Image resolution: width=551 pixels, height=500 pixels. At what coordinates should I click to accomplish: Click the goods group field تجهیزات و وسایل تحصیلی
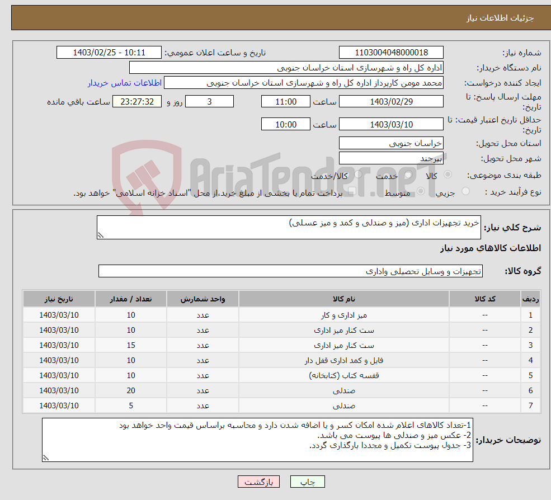(291, 271)
